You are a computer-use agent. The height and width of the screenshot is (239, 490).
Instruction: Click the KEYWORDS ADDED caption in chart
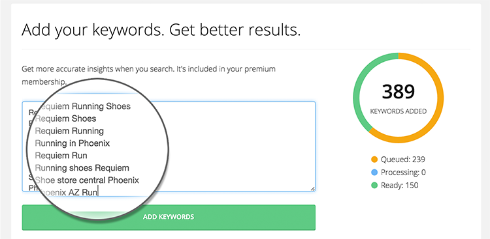pyautogui.click(x=399, y=111)
